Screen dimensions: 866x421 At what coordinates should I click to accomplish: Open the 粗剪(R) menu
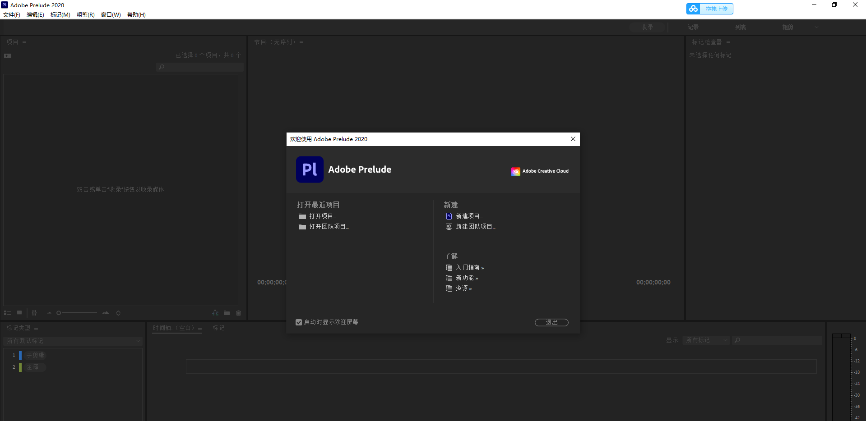86,15
